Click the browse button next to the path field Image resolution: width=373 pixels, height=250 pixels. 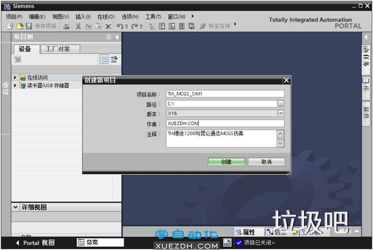tap(281, 104)
